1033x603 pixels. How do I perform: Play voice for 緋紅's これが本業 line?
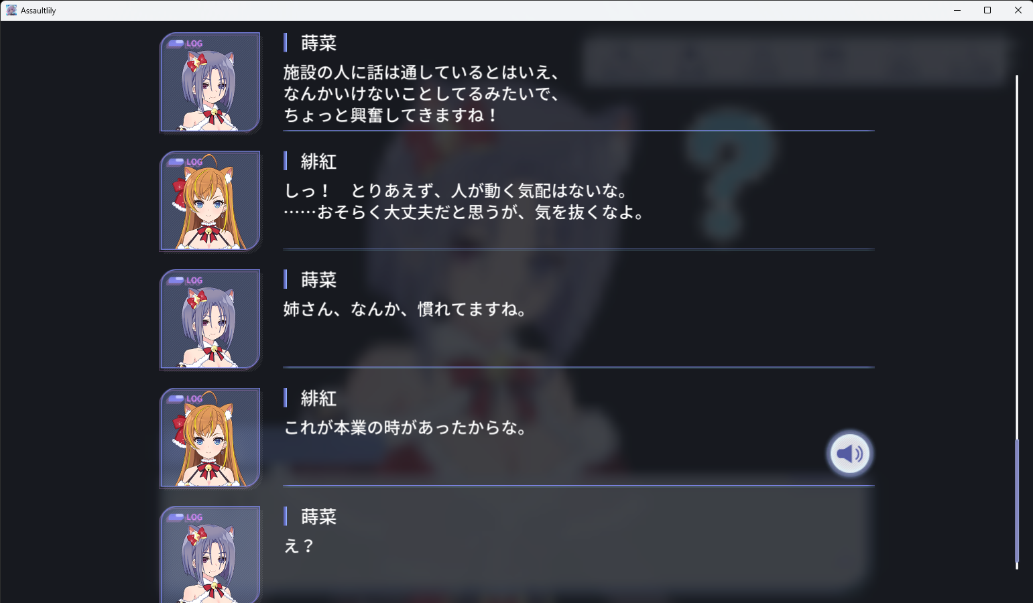849,454
